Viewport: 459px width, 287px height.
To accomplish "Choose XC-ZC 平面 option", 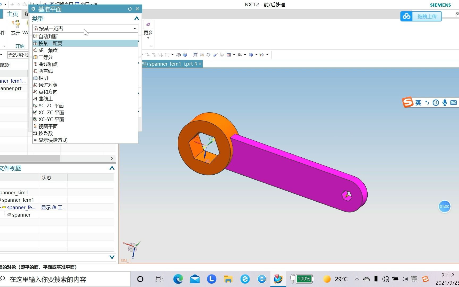I will (x=85, y=112).
